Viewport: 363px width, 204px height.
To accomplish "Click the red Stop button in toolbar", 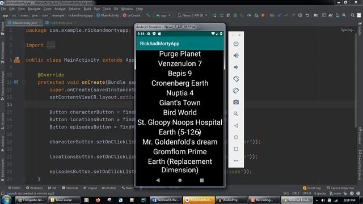I will 263,15.
